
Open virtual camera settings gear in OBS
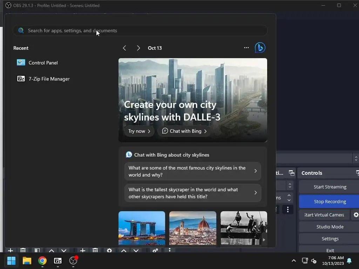point(355,215)
